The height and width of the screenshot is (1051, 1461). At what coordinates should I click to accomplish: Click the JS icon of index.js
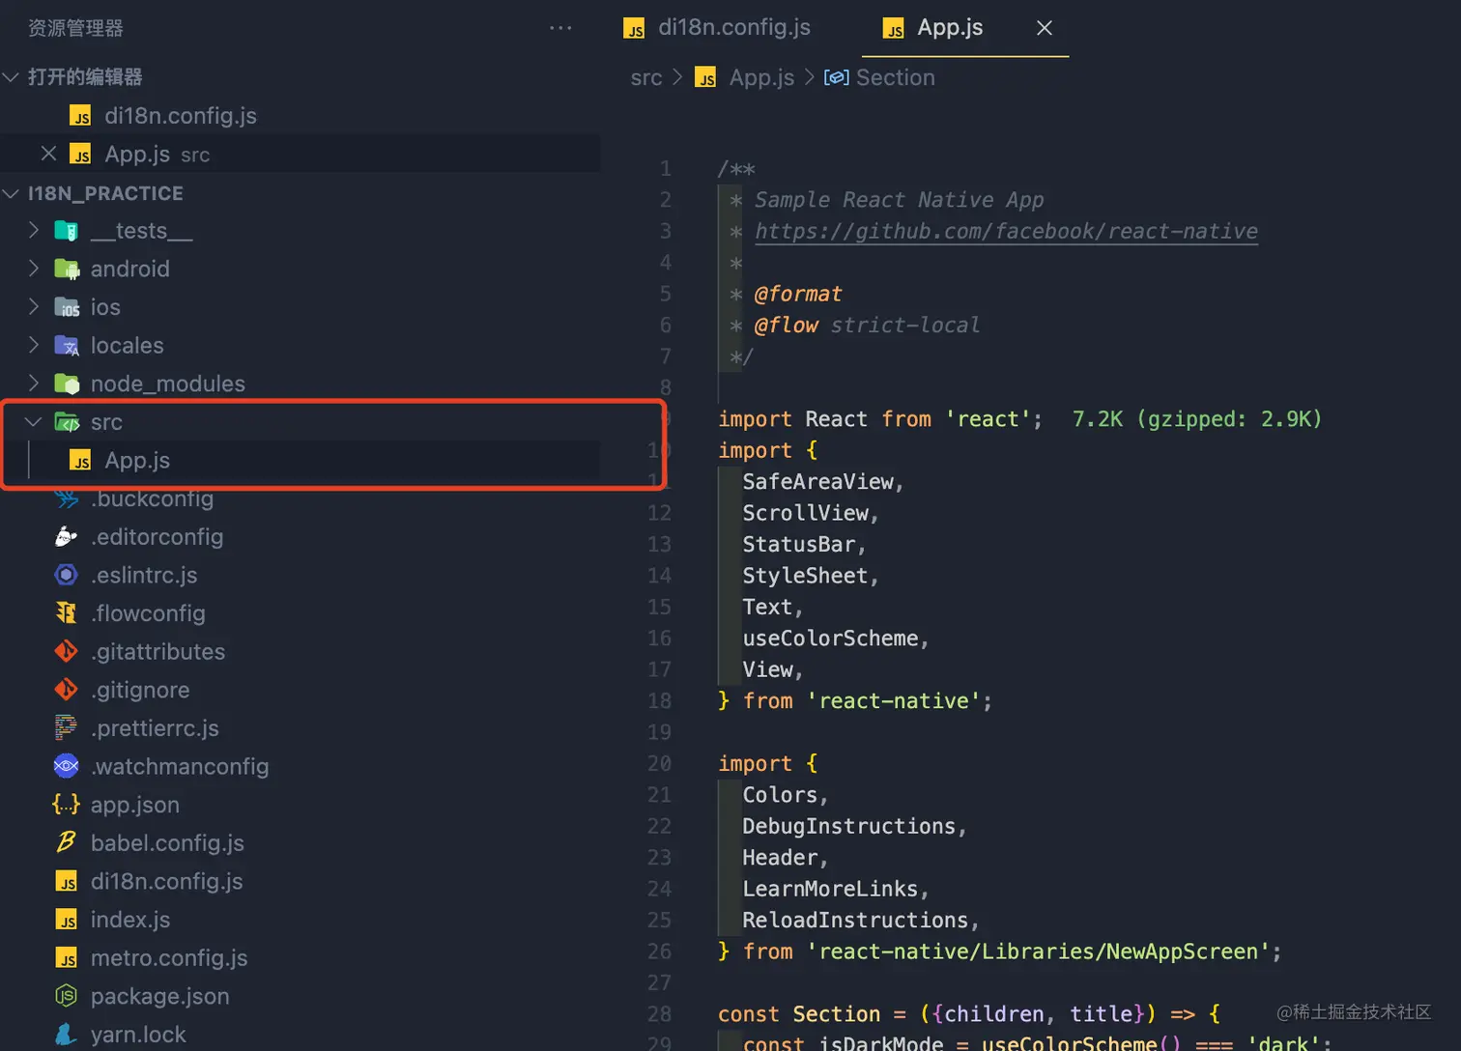[67, 920]
